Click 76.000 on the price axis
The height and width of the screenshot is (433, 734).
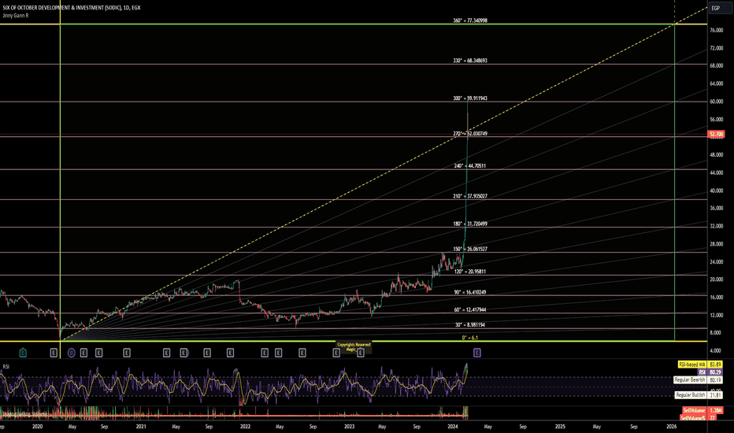tap(717, 31)
